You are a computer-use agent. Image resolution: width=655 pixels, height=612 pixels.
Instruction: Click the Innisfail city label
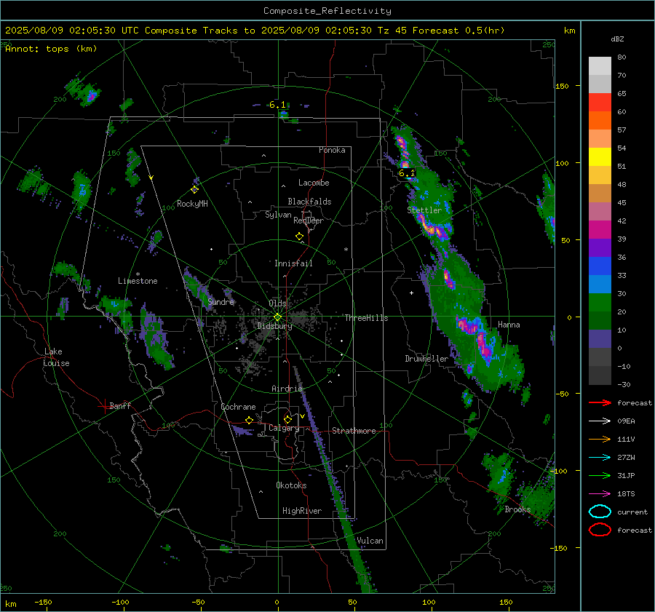click(293, 263)
